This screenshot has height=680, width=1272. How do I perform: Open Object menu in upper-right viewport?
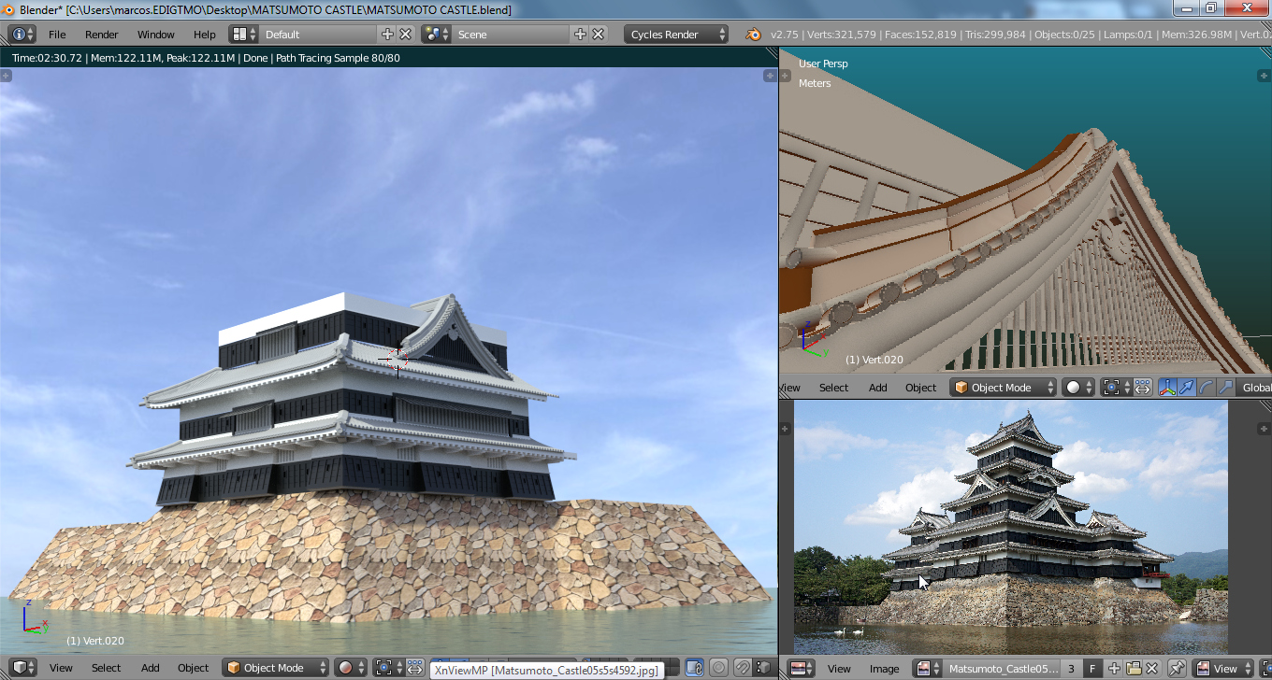tap(920, 388)
